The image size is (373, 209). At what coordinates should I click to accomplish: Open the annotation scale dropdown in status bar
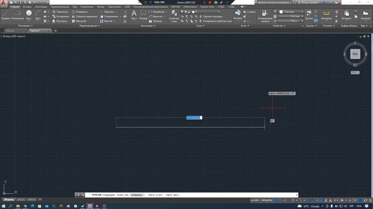pyautogui.click(x=255, y=200)
